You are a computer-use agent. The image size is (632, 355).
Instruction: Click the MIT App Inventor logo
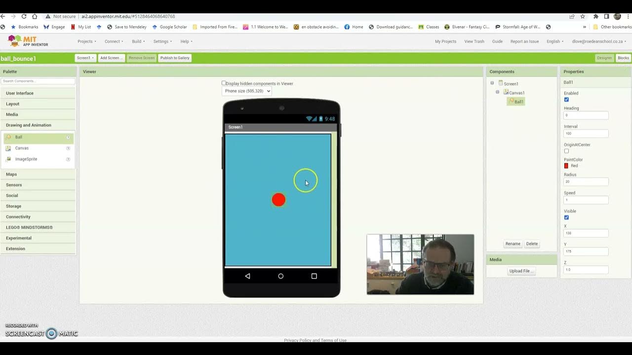click(x=28, y=41)
